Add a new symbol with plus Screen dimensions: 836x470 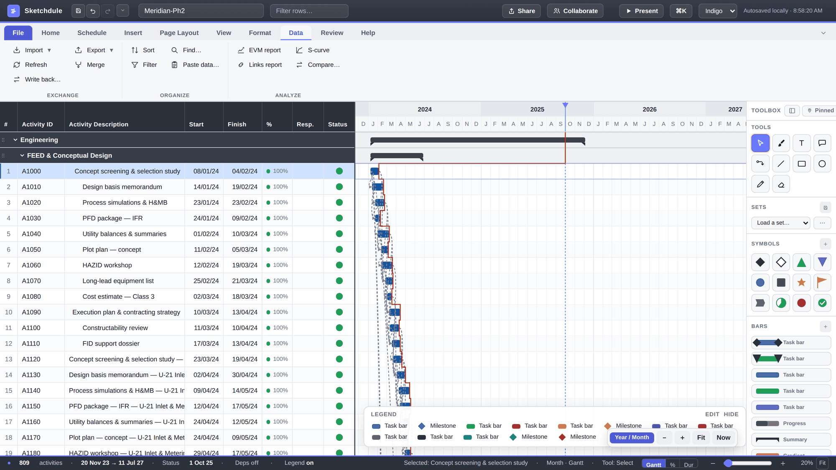[x=825, y=244]
